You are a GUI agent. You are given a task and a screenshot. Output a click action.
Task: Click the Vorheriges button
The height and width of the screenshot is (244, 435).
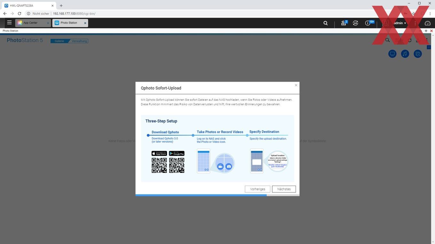(x=257, y=189)
